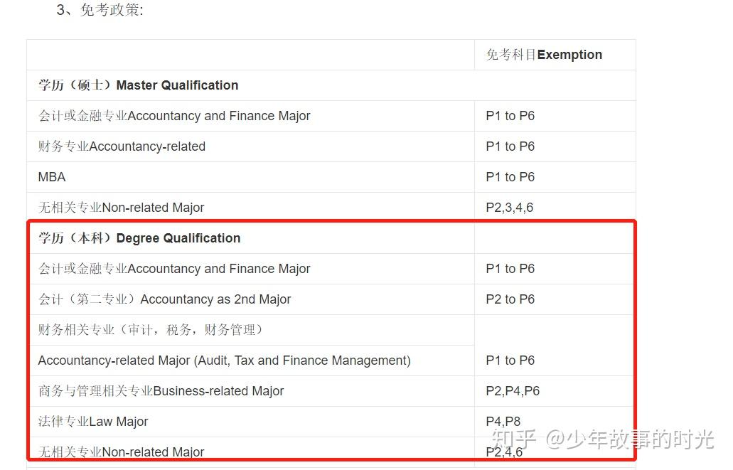Click the P2,3,4,6 exemption cell
This screenshot has height=470, width=733.
(510, 207)
